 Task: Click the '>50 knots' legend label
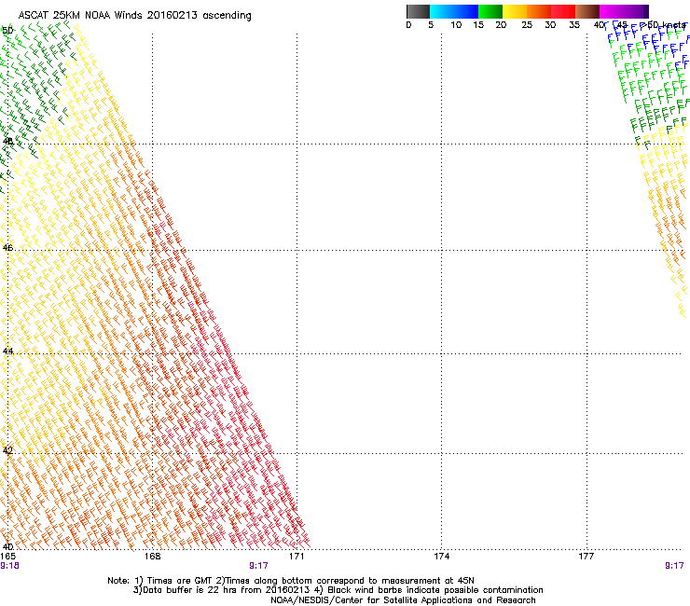[x=663, y=25]
